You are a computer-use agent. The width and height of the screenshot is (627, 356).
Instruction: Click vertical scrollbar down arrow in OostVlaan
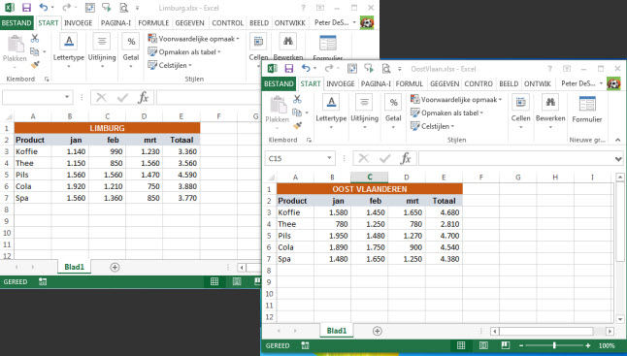[x=620, y=319]
